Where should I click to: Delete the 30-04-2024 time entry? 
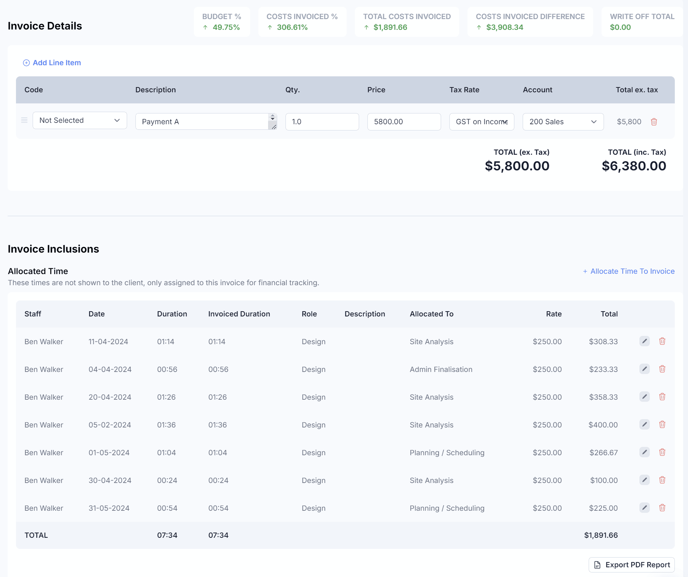pos(662,480)
